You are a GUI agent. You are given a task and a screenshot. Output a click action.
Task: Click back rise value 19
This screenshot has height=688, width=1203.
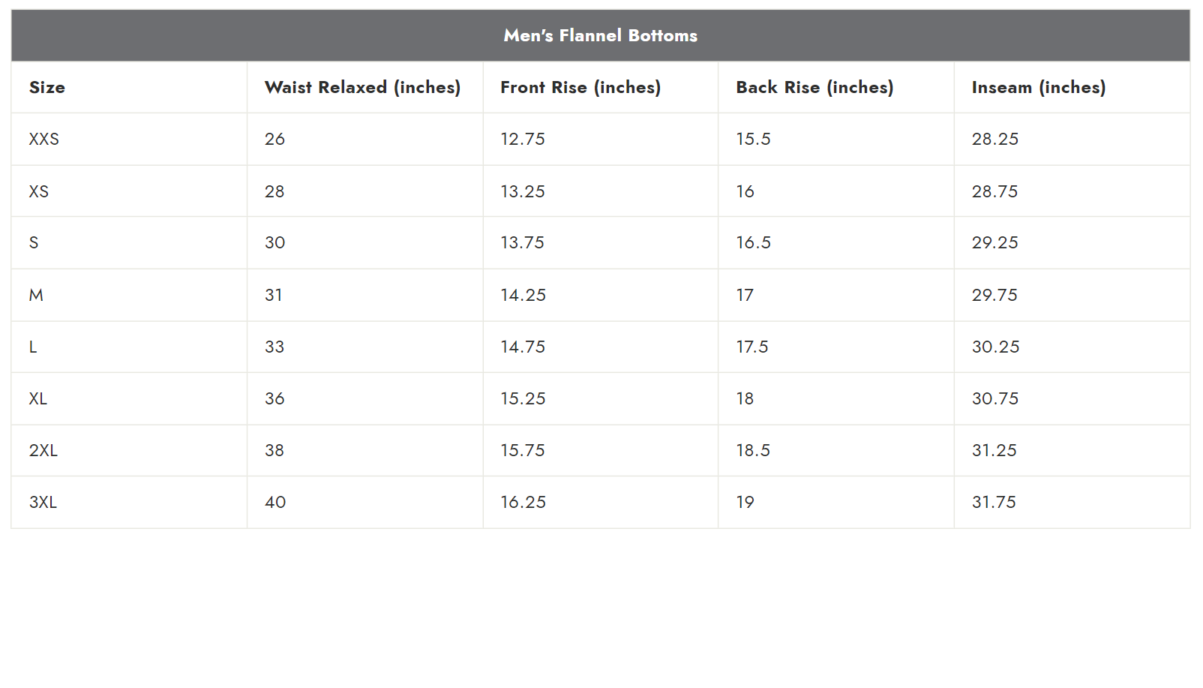(745, 502)
